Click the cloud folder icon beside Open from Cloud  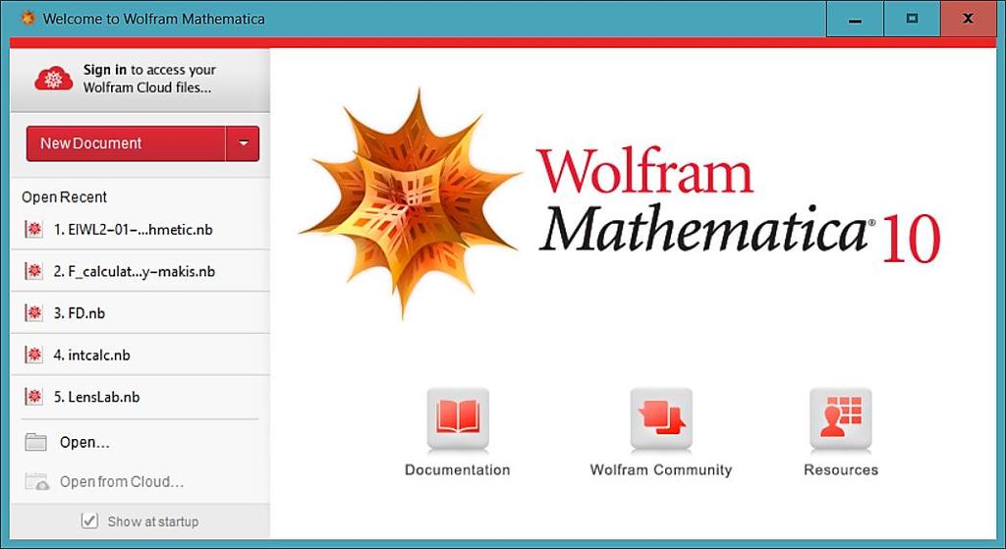click(x=36, y=481)
